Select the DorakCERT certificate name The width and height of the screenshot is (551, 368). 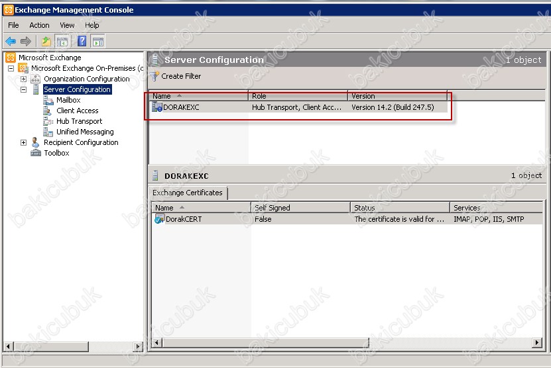(184, 219)
